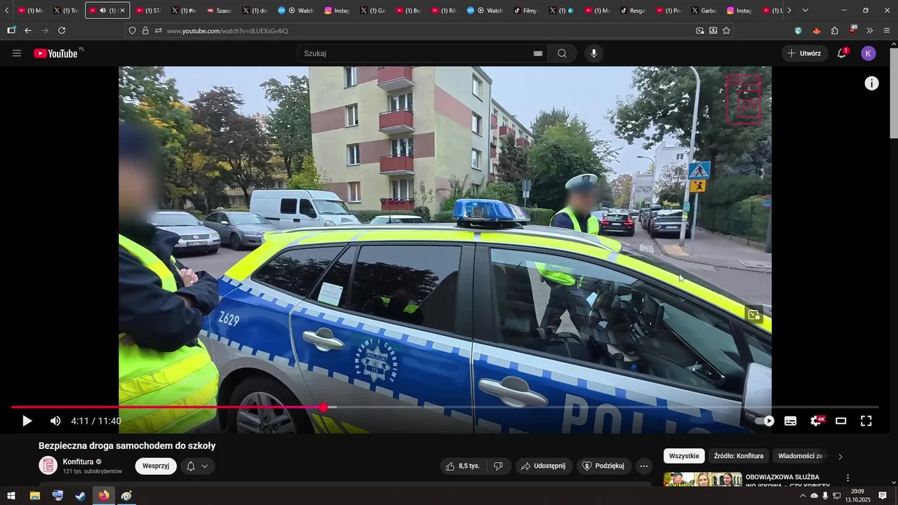Viewport: 898px width, 505px height.
Task: Select the Źródło: Konfitura chip
Action: 738,456
